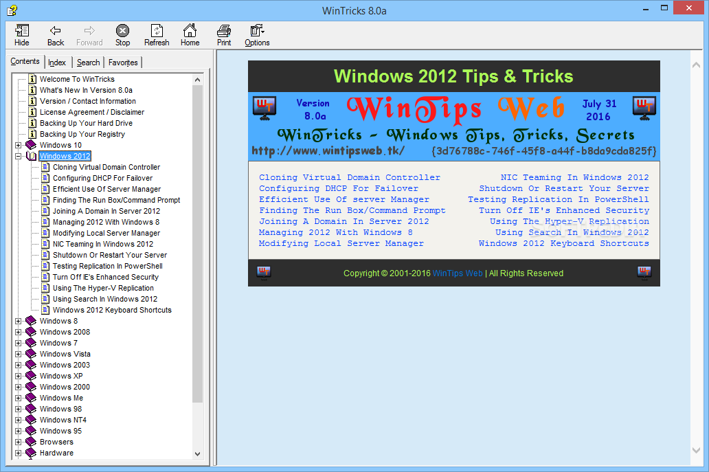
Task: Expand the Windows 10 tree node
Action: [x=18, y=145]
